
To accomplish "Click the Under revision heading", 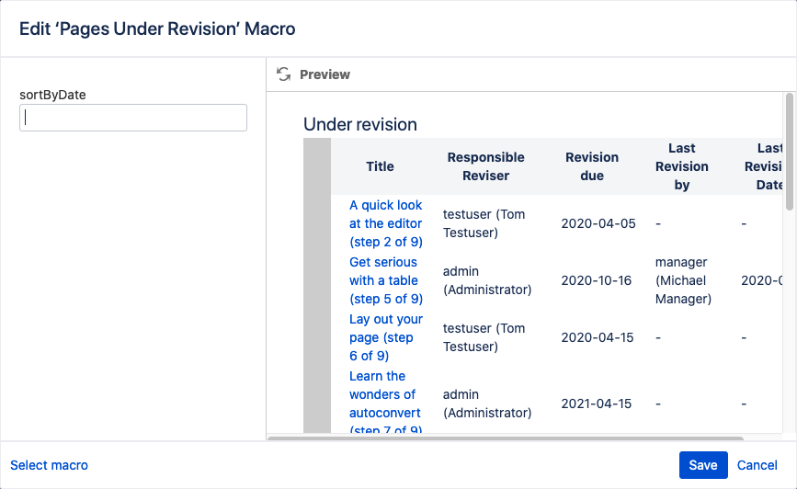I will click(x=359, y=124).
